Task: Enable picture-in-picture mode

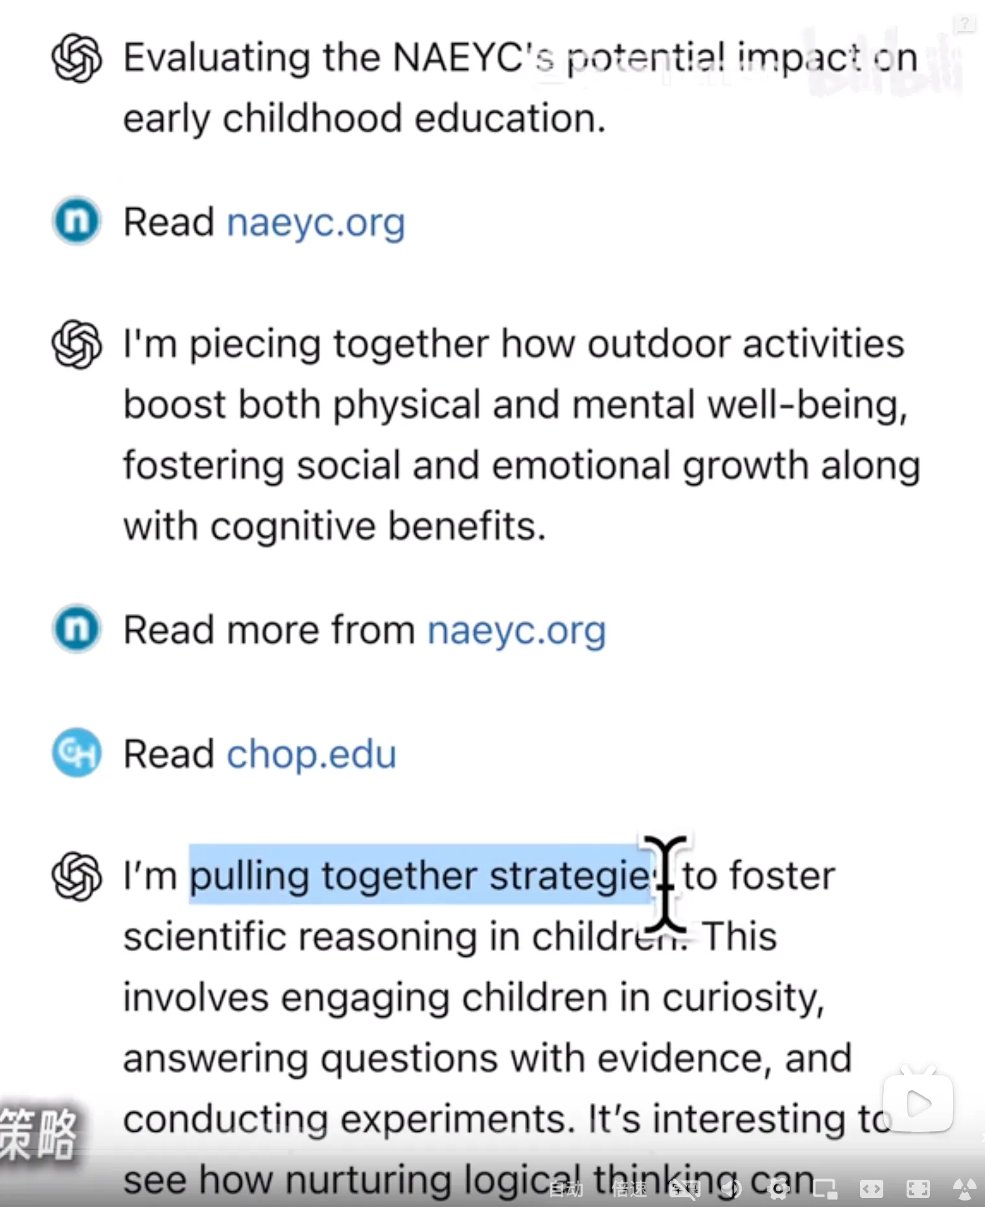Action: pyautogui.click(x=824, y=1189)
